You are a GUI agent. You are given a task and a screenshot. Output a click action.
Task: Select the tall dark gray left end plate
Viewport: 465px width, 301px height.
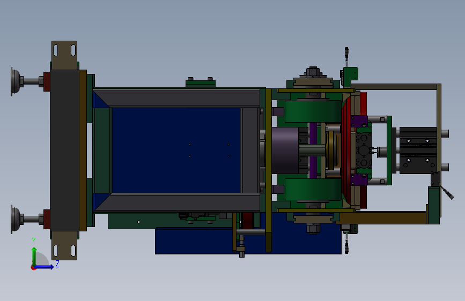point(65,150)
